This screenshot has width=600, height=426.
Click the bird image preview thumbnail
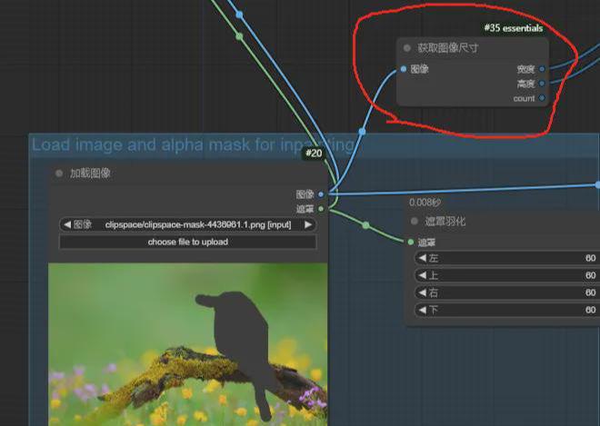click(x=188, y=344)
